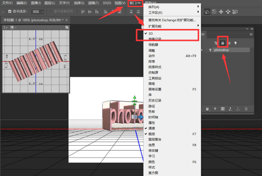This screenshot has width=262, height=176.
Task: Filter 3D panel by whole scene
Action: (x=216, y=43)
